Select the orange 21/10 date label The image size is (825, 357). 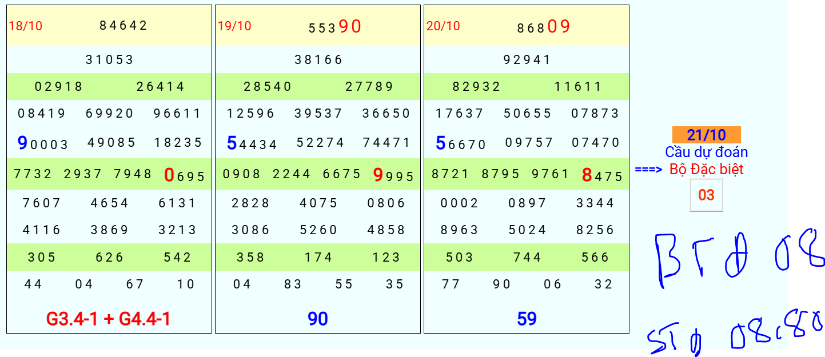(x=707, y=135)
